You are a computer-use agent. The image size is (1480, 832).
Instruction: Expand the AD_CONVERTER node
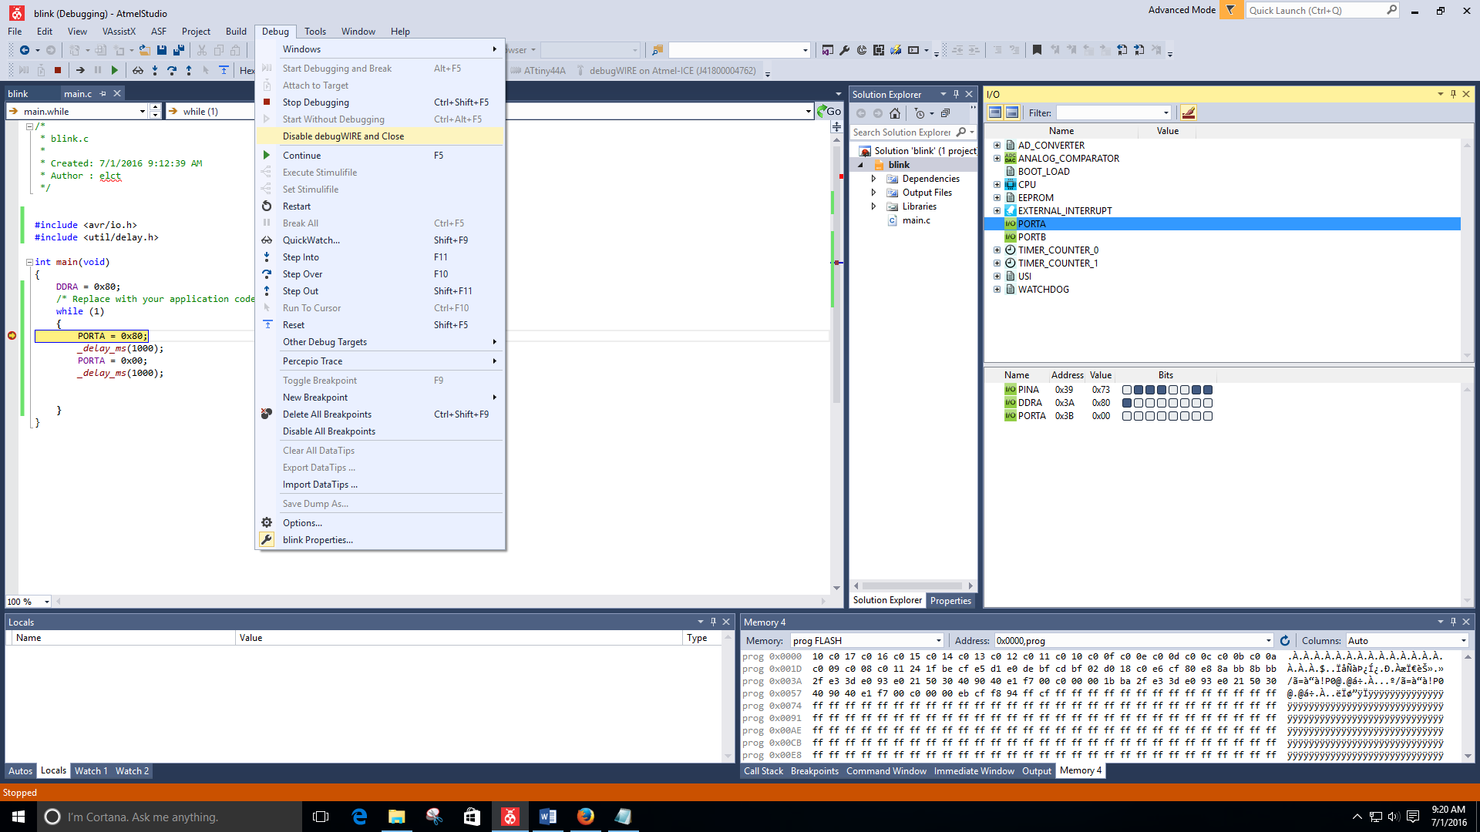[997, 146]
